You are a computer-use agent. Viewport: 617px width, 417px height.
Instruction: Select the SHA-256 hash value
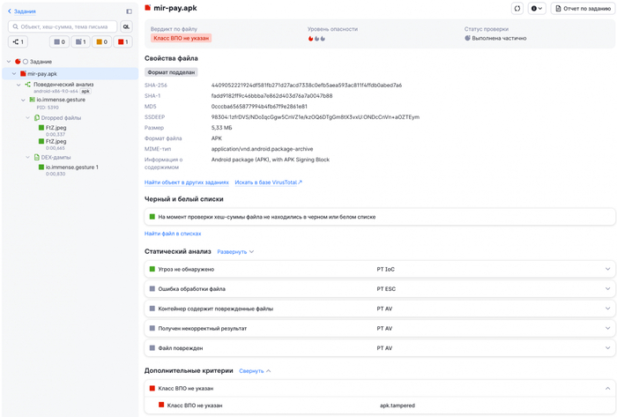tap(307, 86)
